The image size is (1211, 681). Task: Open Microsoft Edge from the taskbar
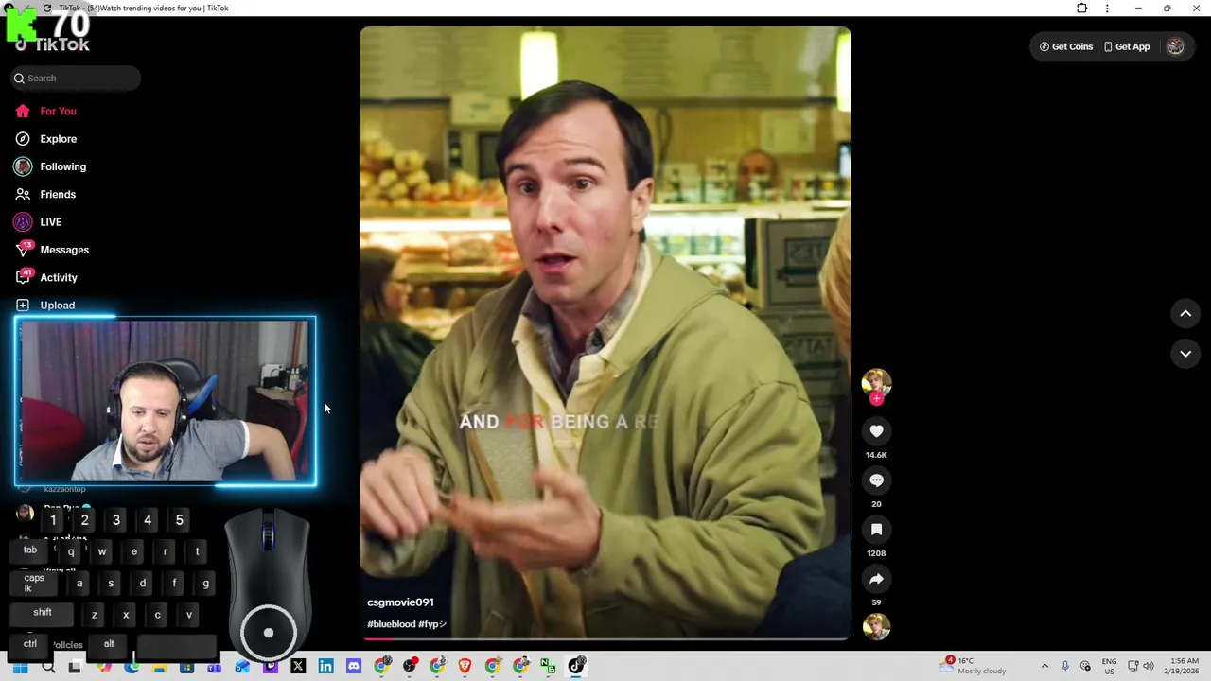click(132, 667)
